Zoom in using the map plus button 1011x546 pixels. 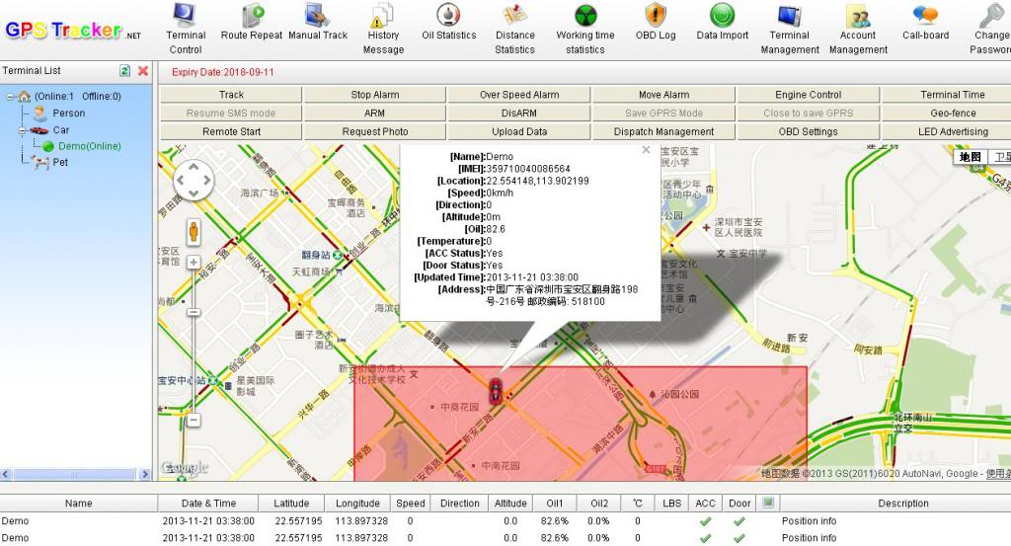click(194, 262)
